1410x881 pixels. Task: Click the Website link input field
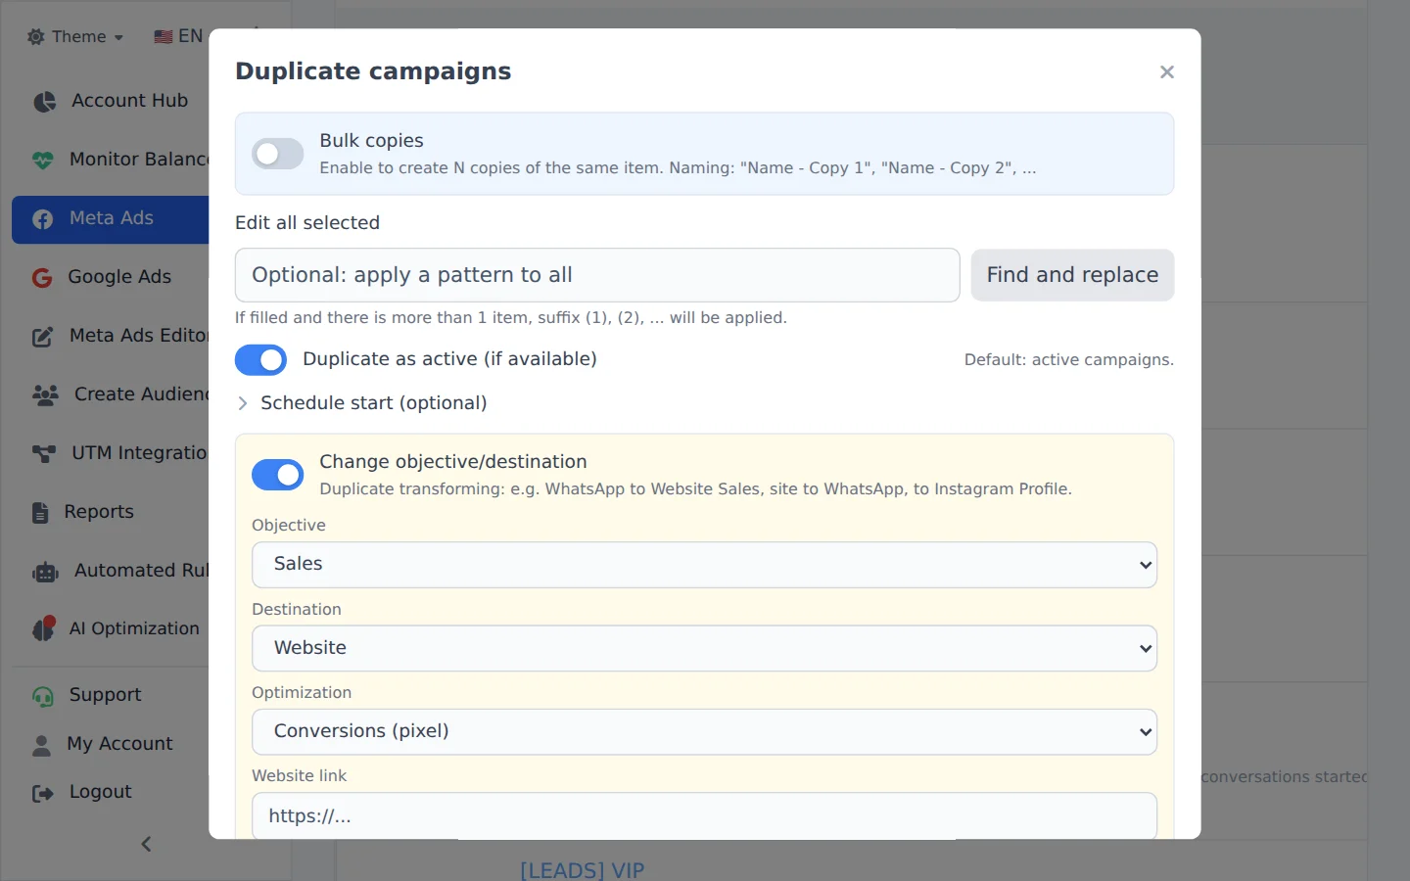[704, 815]
